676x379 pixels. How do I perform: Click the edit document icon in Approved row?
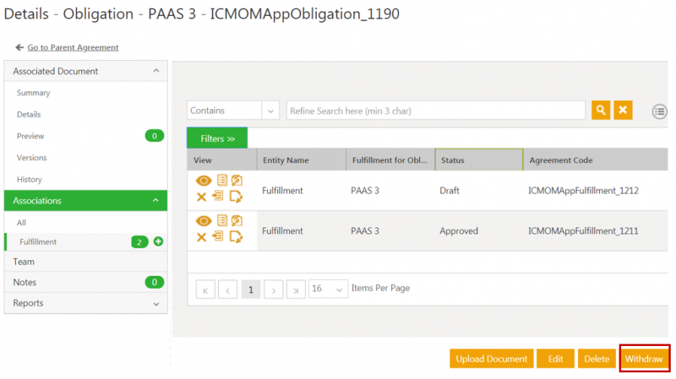pyautogui.click(x=236, y=237)
